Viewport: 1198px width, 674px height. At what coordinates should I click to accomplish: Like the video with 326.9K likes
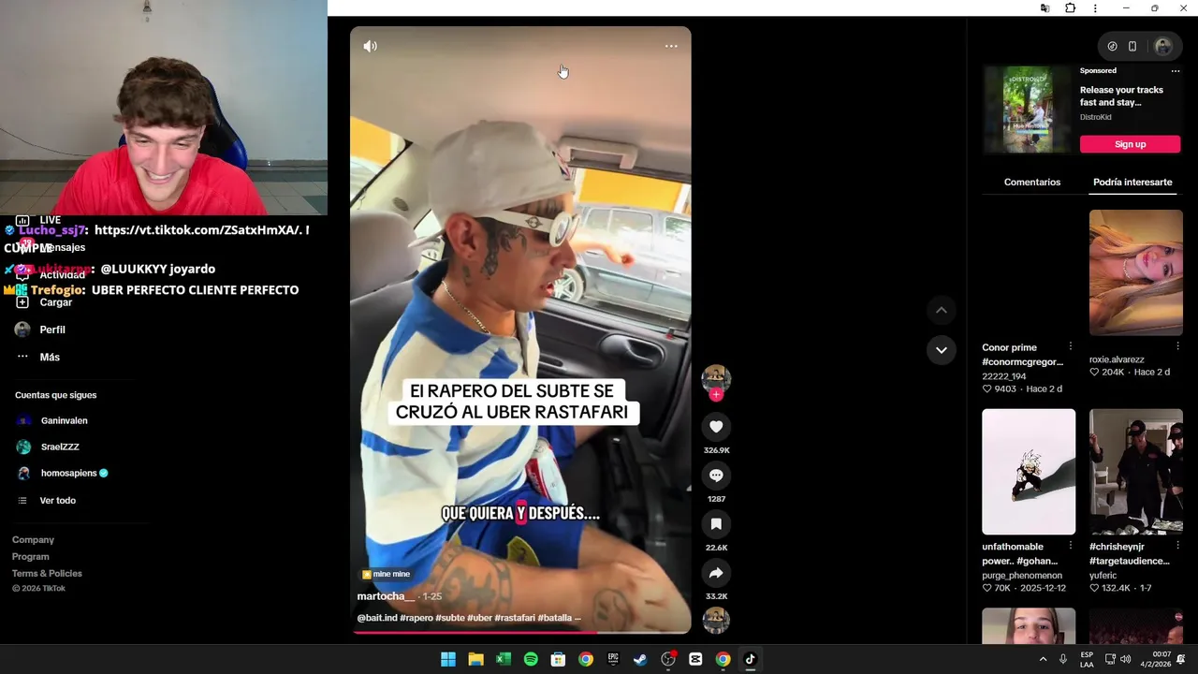point(716,427)
